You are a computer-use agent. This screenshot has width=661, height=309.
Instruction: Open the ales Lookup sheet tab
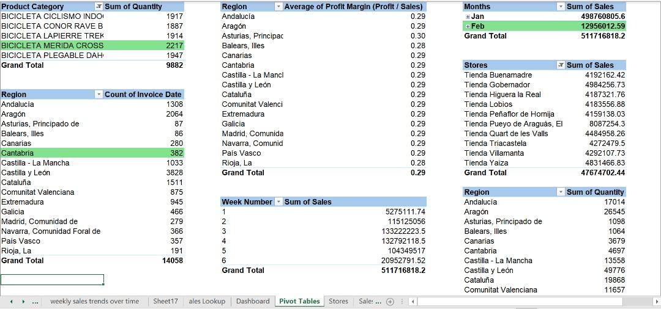(207, 301)
